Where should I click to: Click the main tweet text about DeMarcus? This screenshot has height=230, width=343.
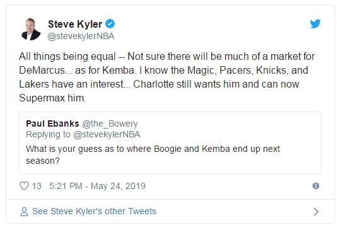click(x=166, y=77)
